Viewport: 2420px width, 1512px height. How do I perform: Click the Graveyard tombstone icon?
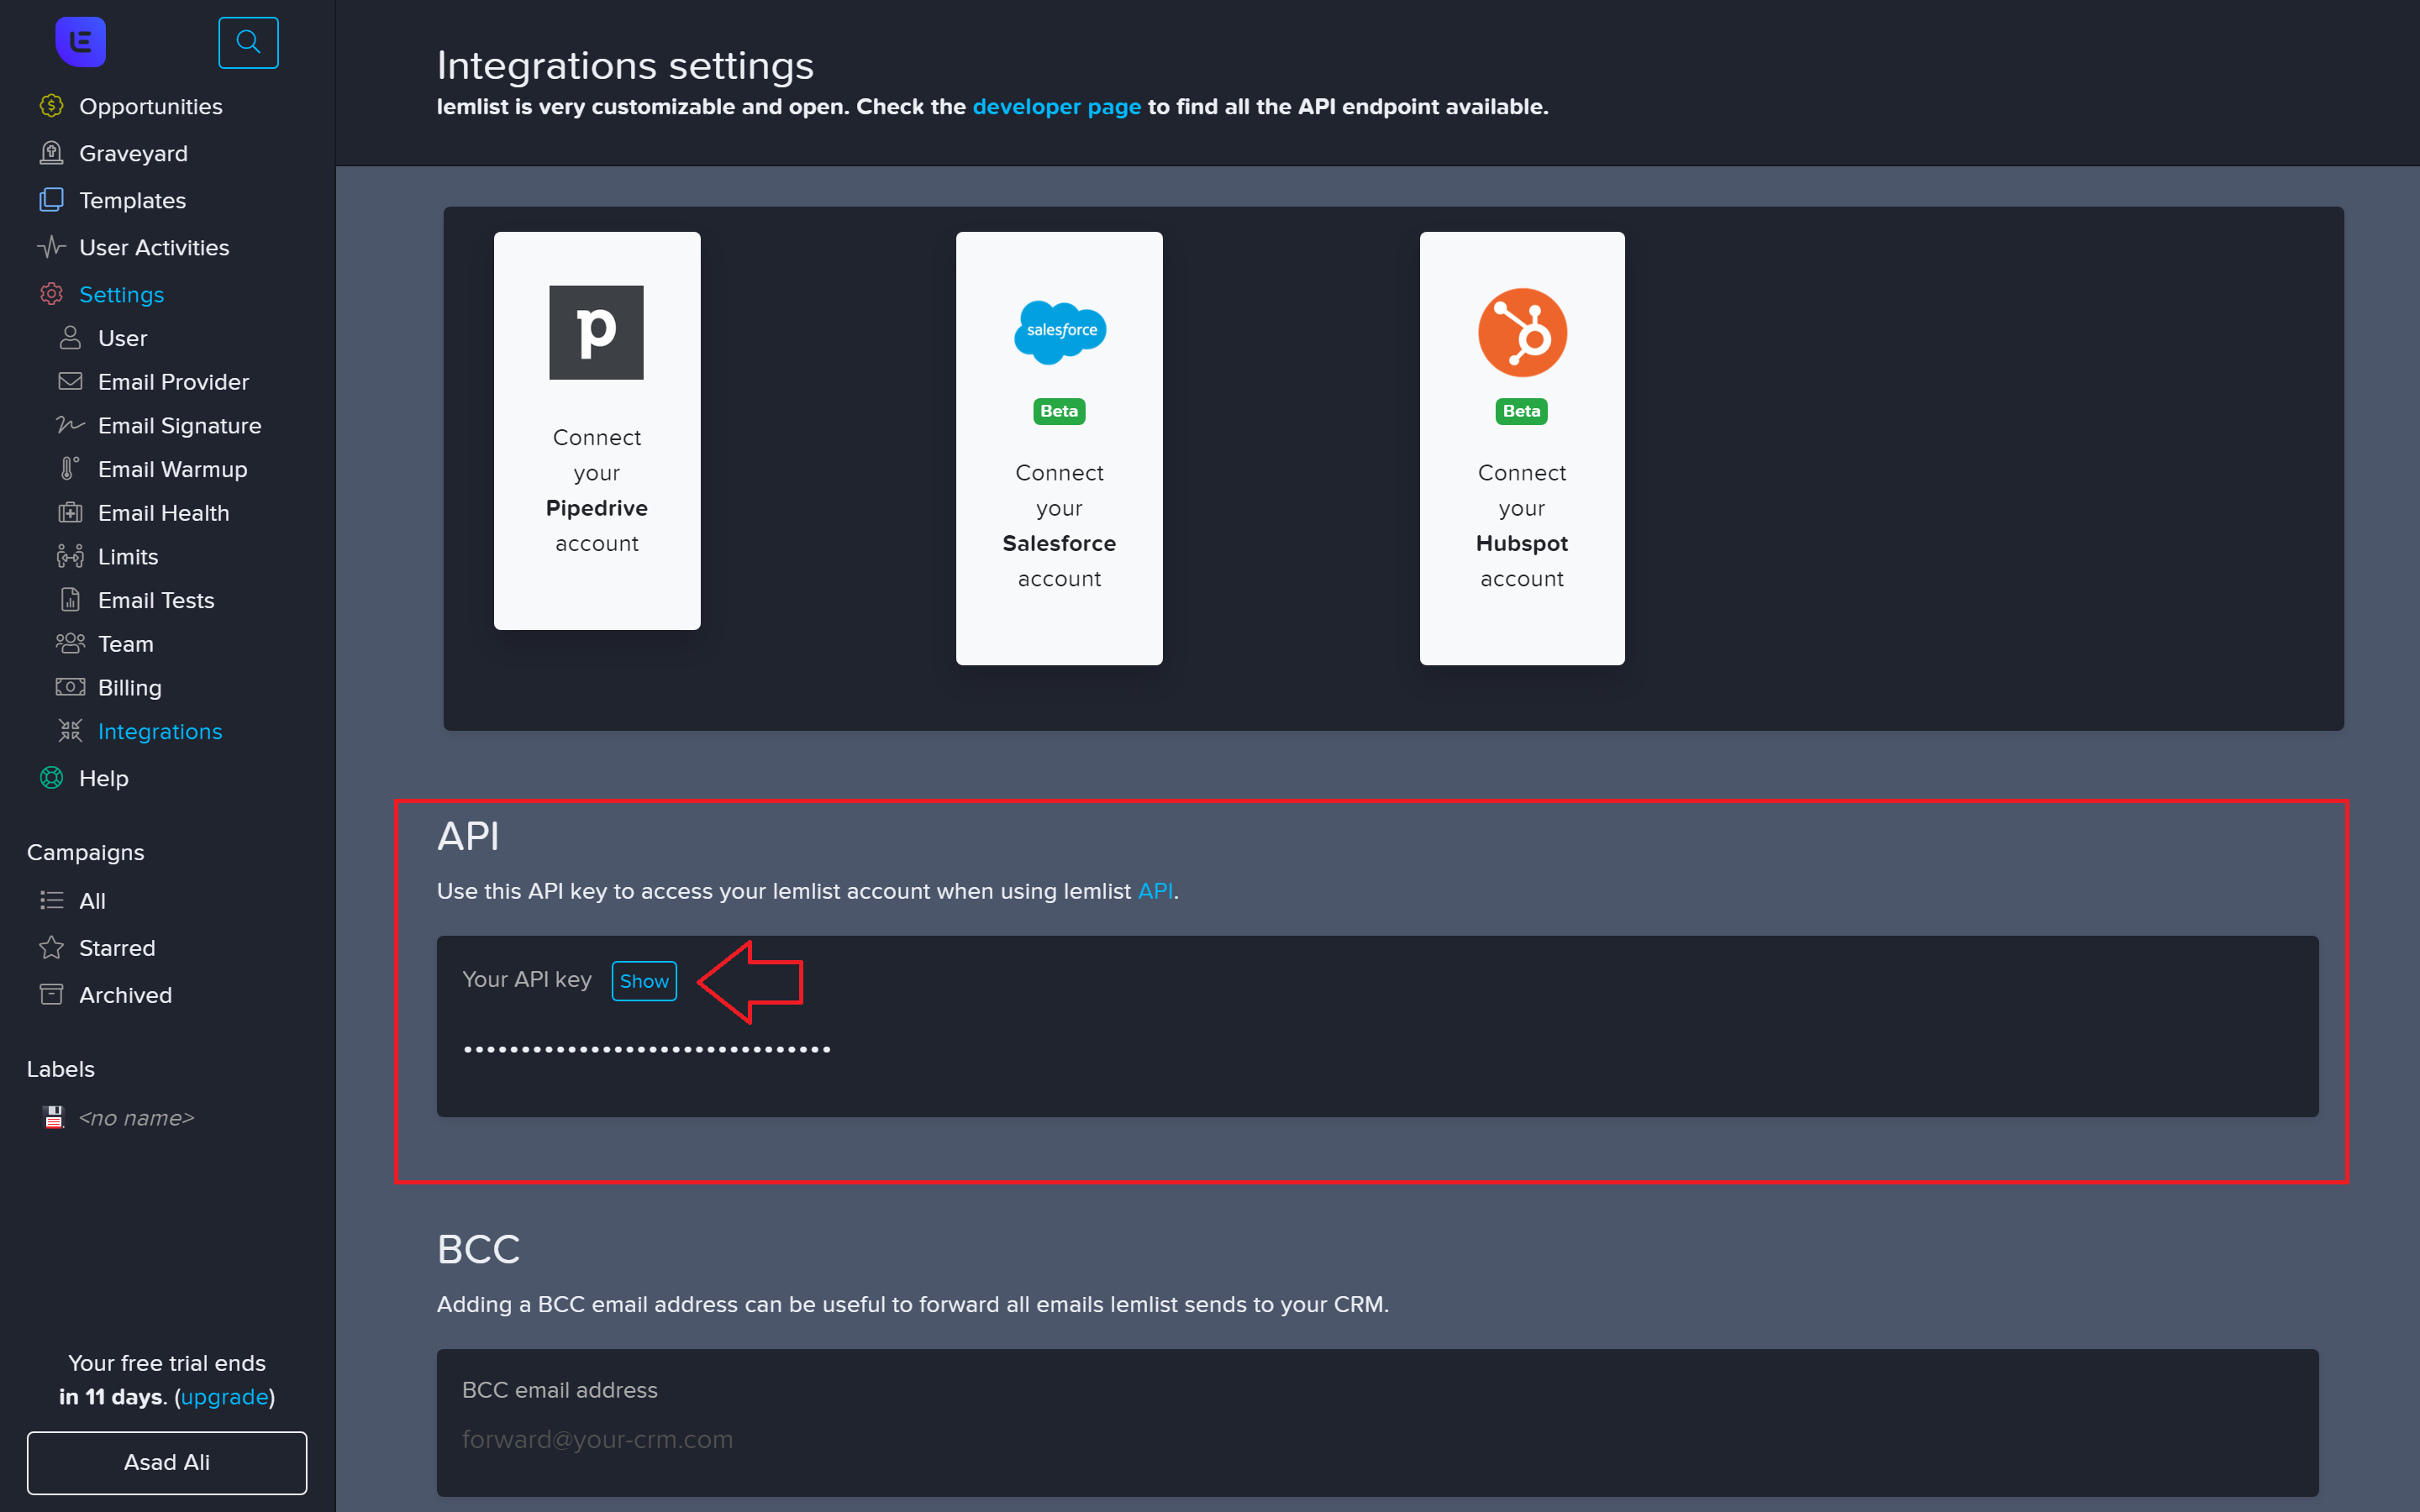click(51, 153)
